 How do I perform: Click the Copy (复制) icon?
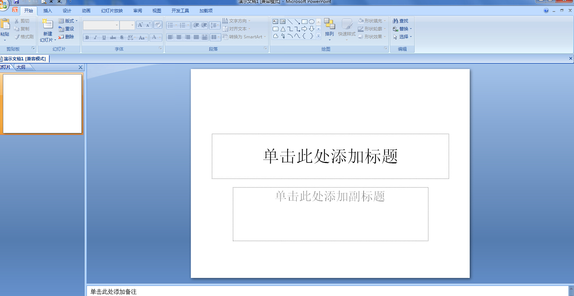(17, 29)
